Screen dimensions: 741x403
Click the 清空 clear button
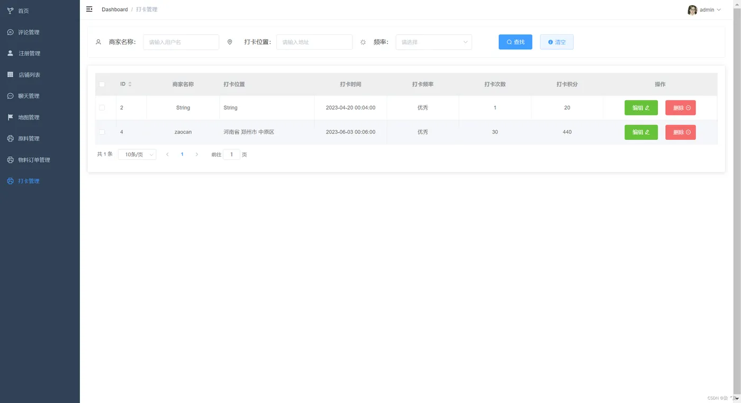(556, 42)
